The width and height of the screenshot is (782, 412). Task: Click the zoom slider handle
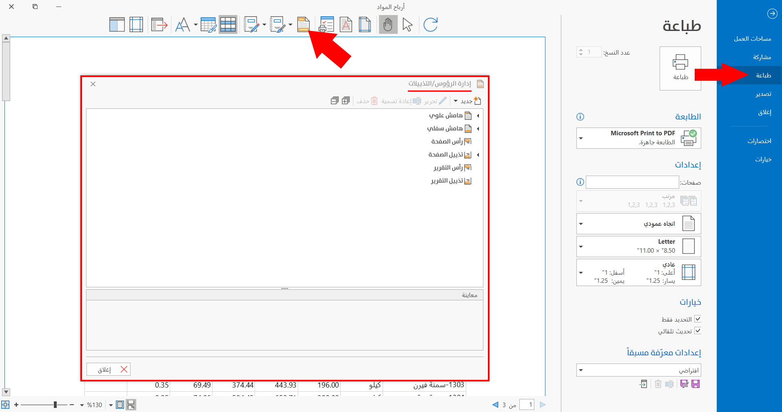[x=55, y=405]
